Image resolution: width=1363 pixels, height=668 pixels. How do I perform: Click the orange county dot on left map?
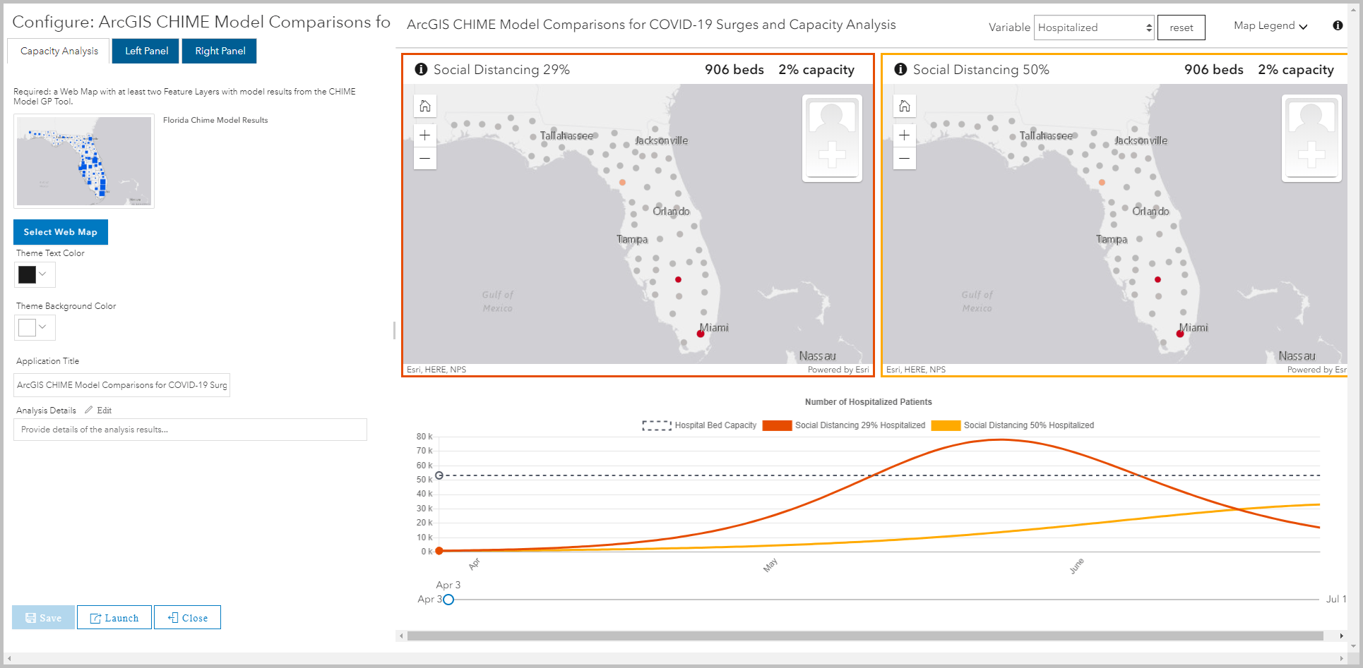click(622, 183)
